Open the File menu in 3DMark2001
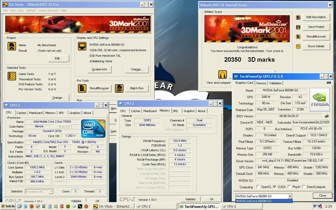Viewport: 336px width, 210px height. tap(5, 10)
